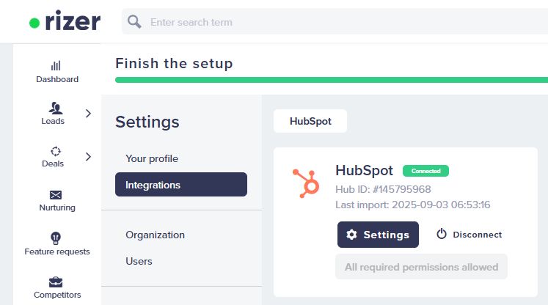Select the Integrations menu item
Screen dimensions: 548x305
(x=181, y=185)
